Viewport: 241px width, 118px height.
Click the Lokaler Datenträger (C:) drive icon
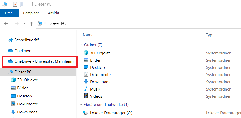[86, 113]
